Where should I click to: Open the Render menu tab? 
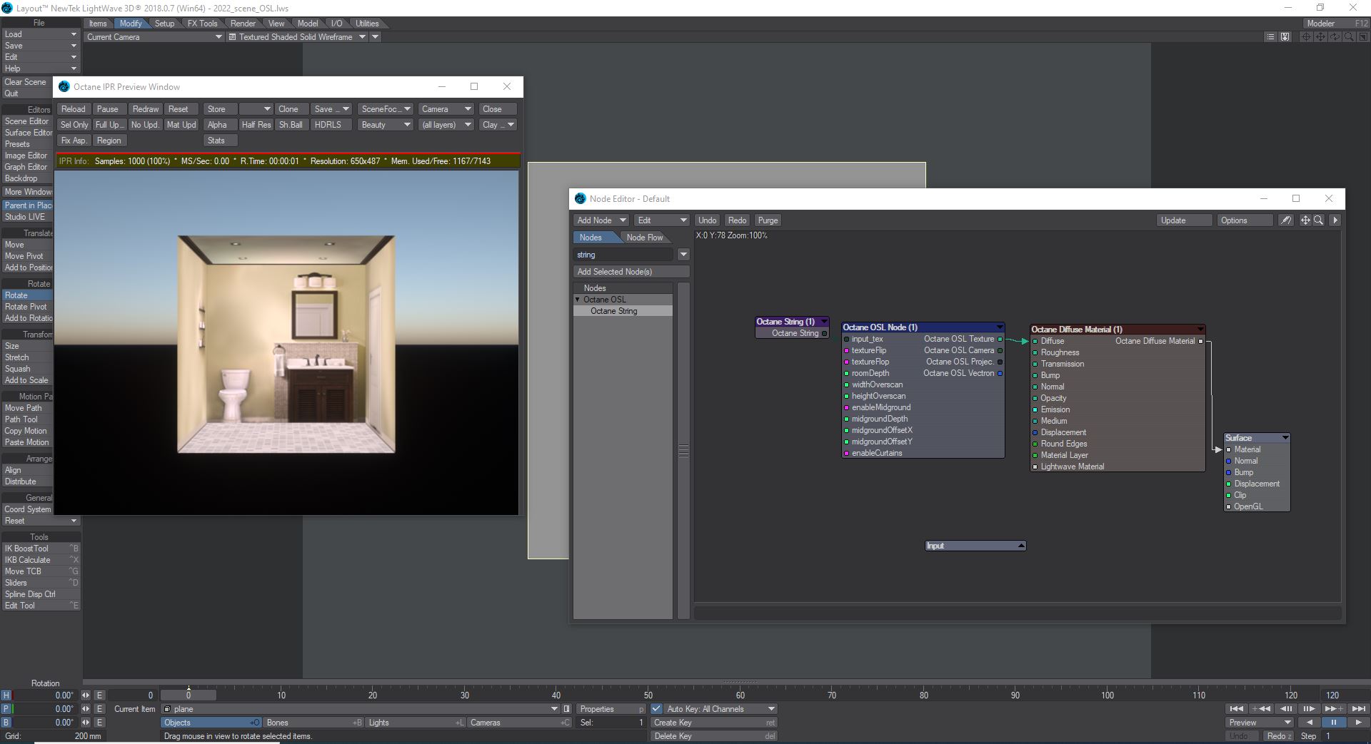(243, 24)
